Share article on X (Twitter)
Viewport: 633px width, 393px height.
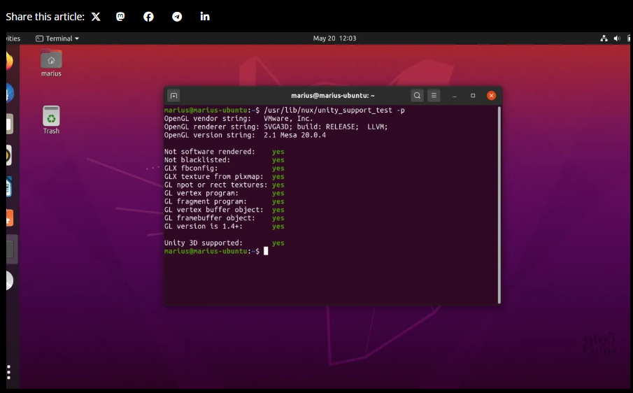click(96, 17)
